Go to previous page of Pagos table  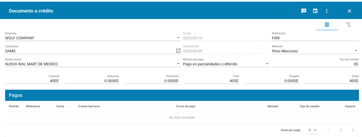click(341, 130)
